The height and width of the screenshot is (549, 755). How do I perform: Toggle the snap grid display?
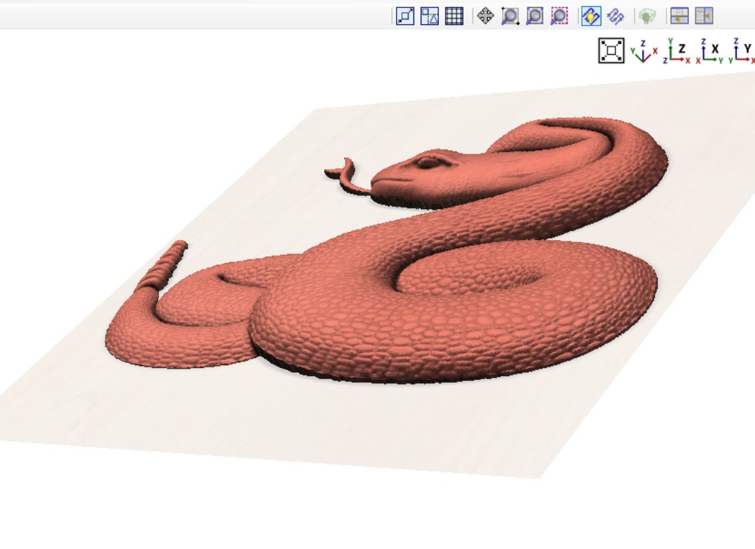click(x=455, y=17)
